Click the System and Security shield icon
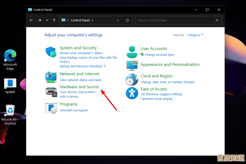246x164 pixels. [51, 51]
